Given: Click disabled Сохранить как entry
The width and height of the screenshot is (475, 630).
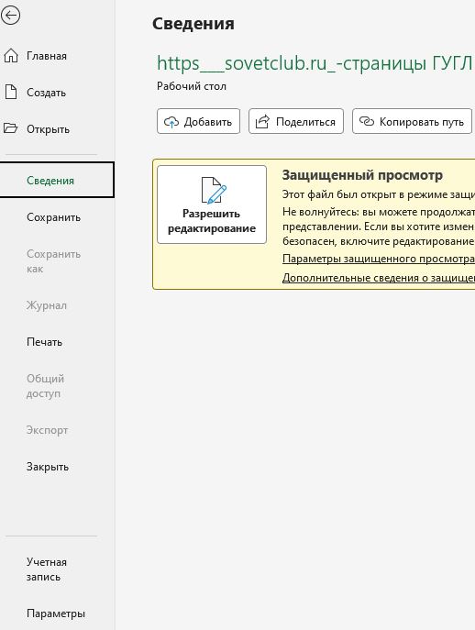Looking at the screenshot, I should pos(53,261).
